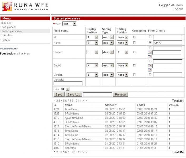This screenshot has height=158, width=186.
Task: Click the sort arrow on Started column header
Action: pyautogui.click(x=116, y=105)
